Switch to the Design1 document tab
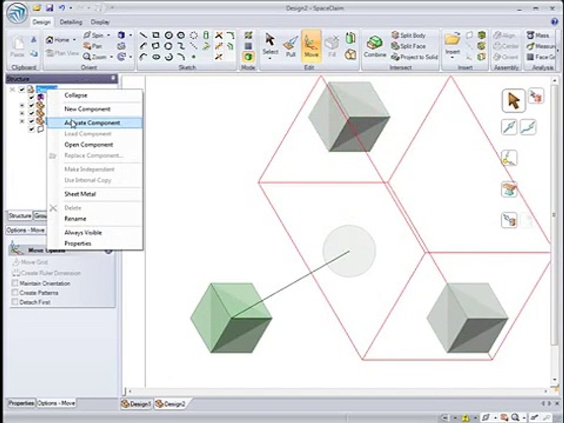Viewport: 564px width, 423px height. coord(136,404)
